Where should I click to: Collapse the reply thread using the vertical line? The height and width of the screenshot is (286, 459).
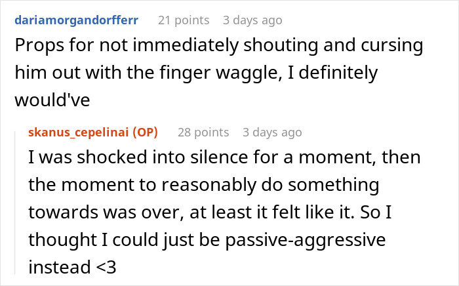click(x=15, y=203)
